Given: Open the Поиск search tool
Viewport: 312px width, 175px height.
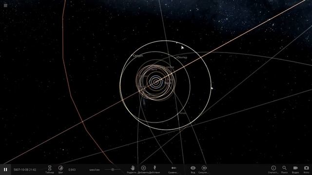Looking at the screenshot, I should [x=284, y=170].
